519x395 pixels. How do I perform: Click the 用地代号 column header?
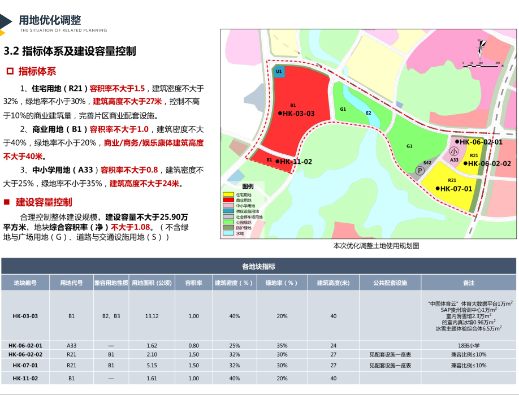(x=71, y=283)
